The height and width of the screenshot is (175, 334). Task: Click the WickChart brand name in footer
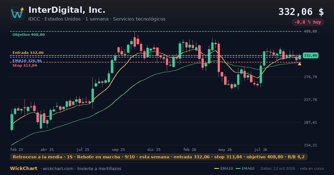24,168
